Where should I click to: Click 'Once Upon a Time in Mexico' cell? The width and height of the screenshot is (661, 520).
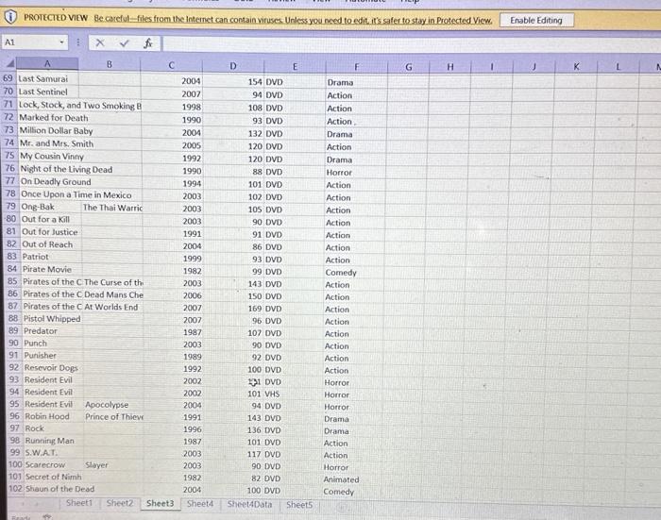click(76, 194)
